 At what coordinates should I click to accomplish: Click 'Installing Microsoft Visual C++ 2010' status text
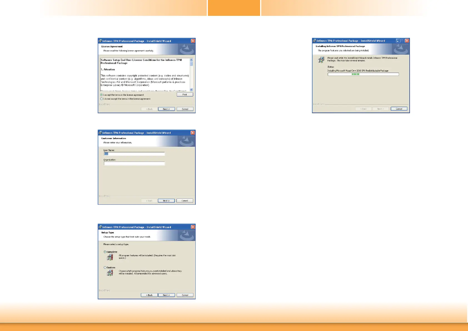click(358, 71)
